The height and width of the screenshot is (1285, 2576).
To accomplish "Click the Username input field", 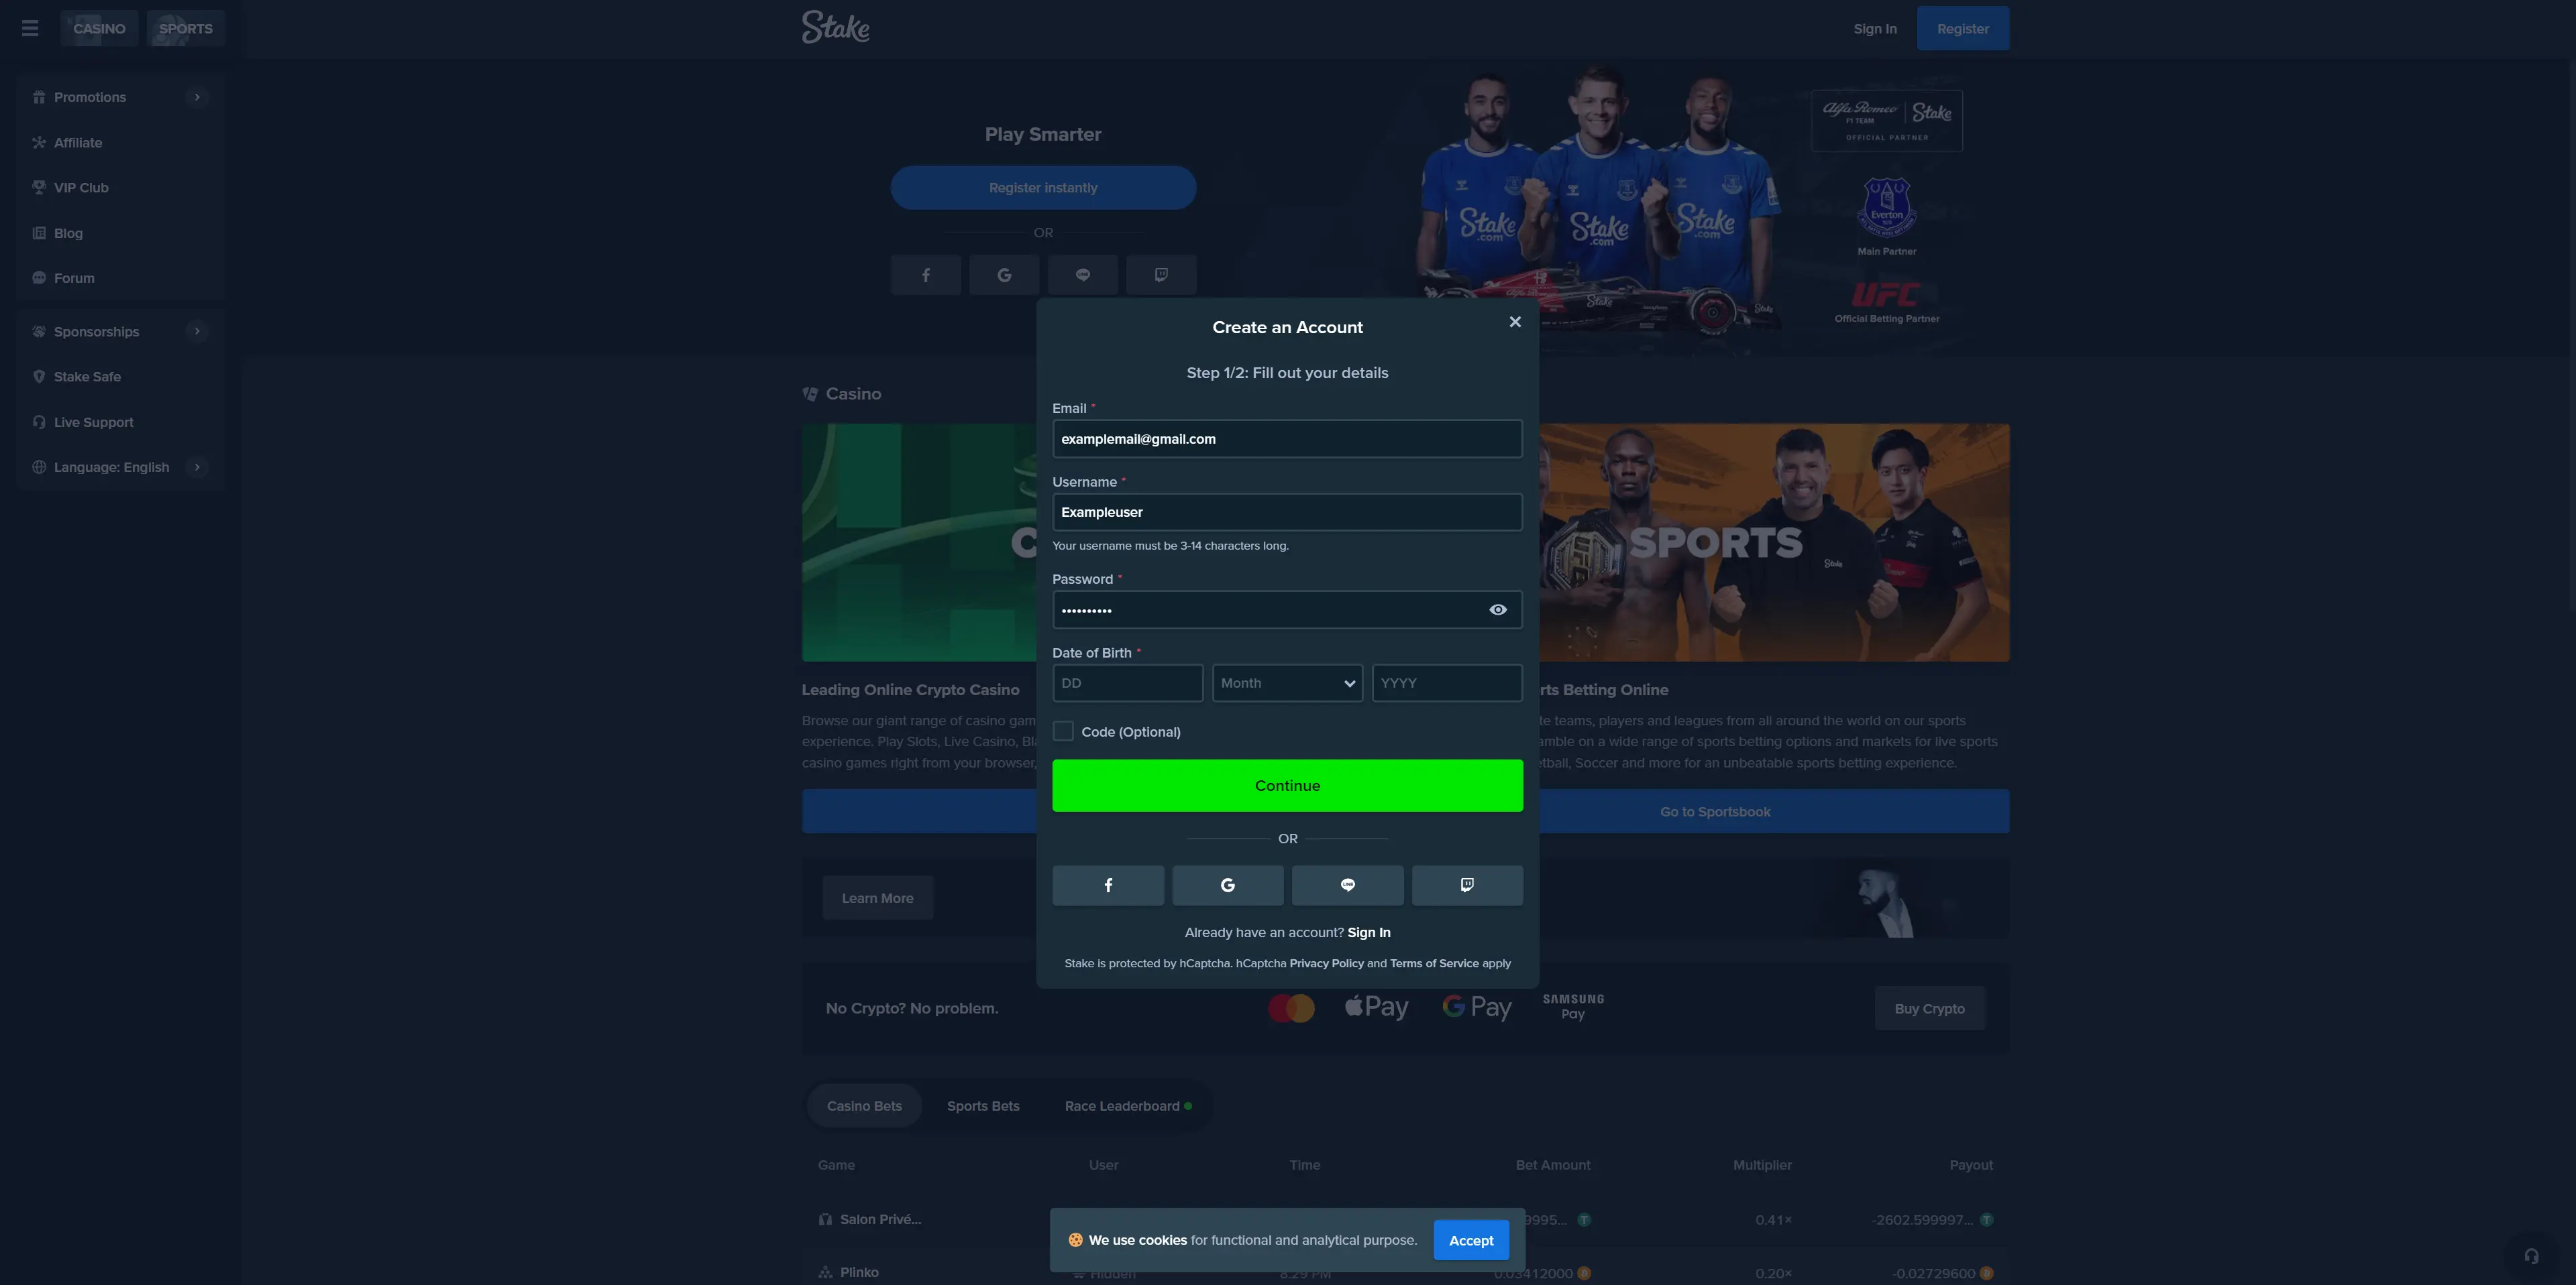I will (1287, 513).
